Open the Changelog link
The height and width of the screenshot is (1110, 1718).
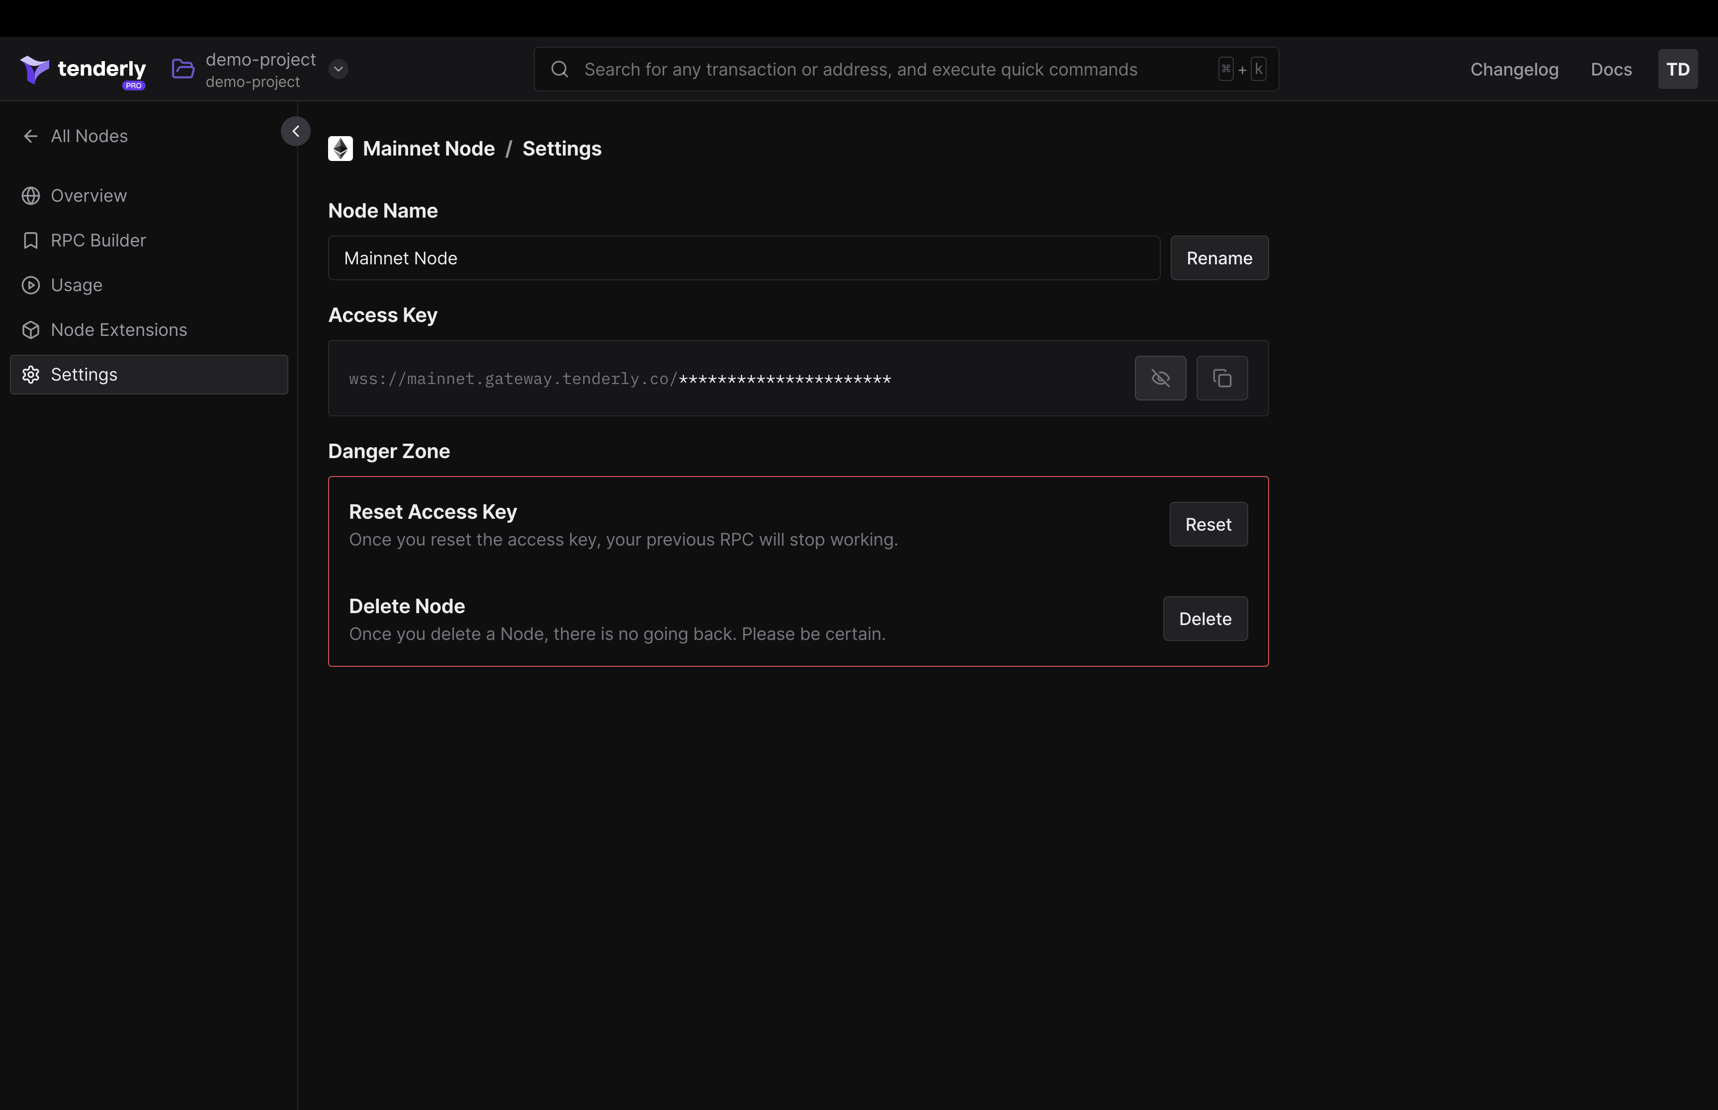[x=1514, y=69]
